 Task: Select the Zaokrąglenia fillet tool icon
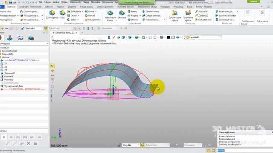52,13
